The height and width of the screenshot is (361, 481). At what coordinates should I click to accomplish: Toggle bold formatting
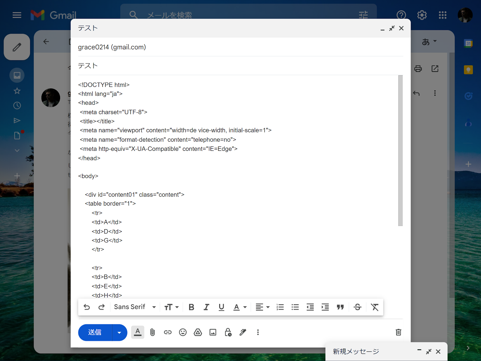click(x=191, y=307)
